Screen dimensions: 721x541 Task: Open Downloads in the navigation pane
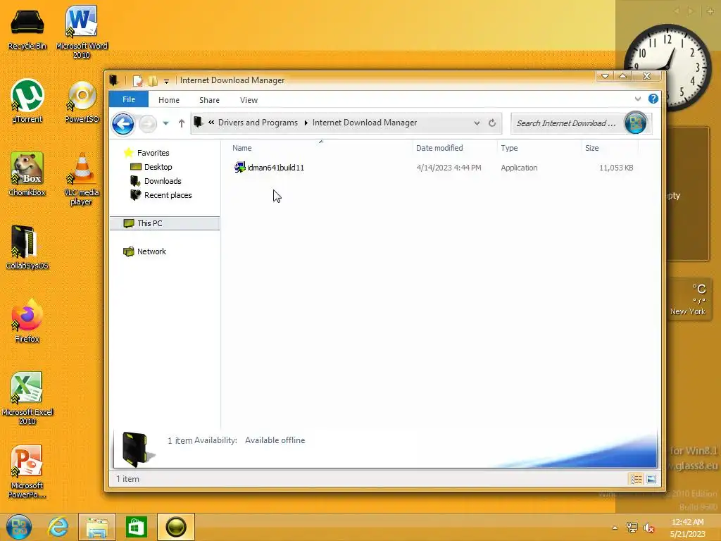[163, 181]
